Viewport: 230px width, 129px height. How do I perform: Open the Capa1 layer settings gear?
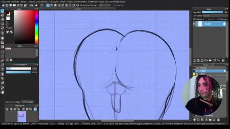224,24
